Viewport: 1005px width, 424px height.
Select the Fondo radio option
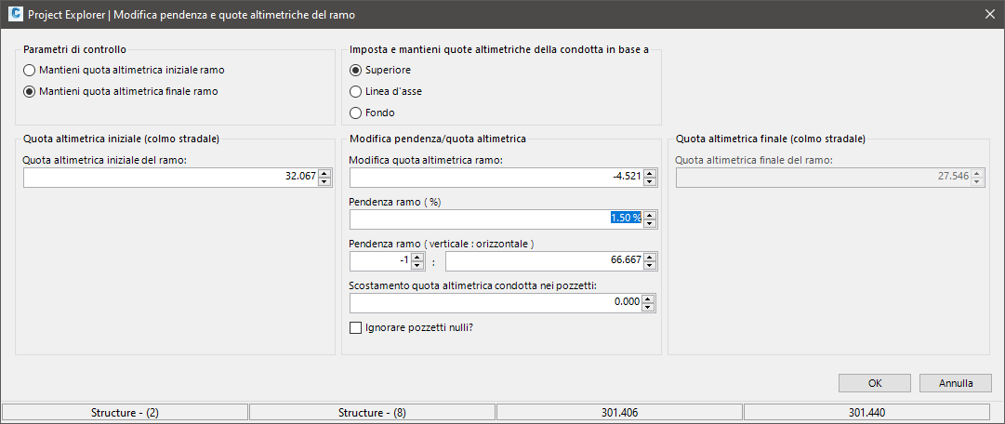tap(356, 113)
